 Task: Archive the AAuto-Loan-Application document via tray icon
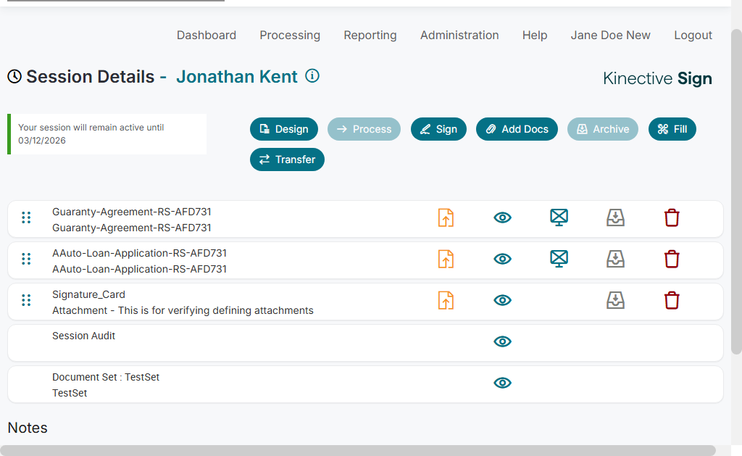pos(615,259)
